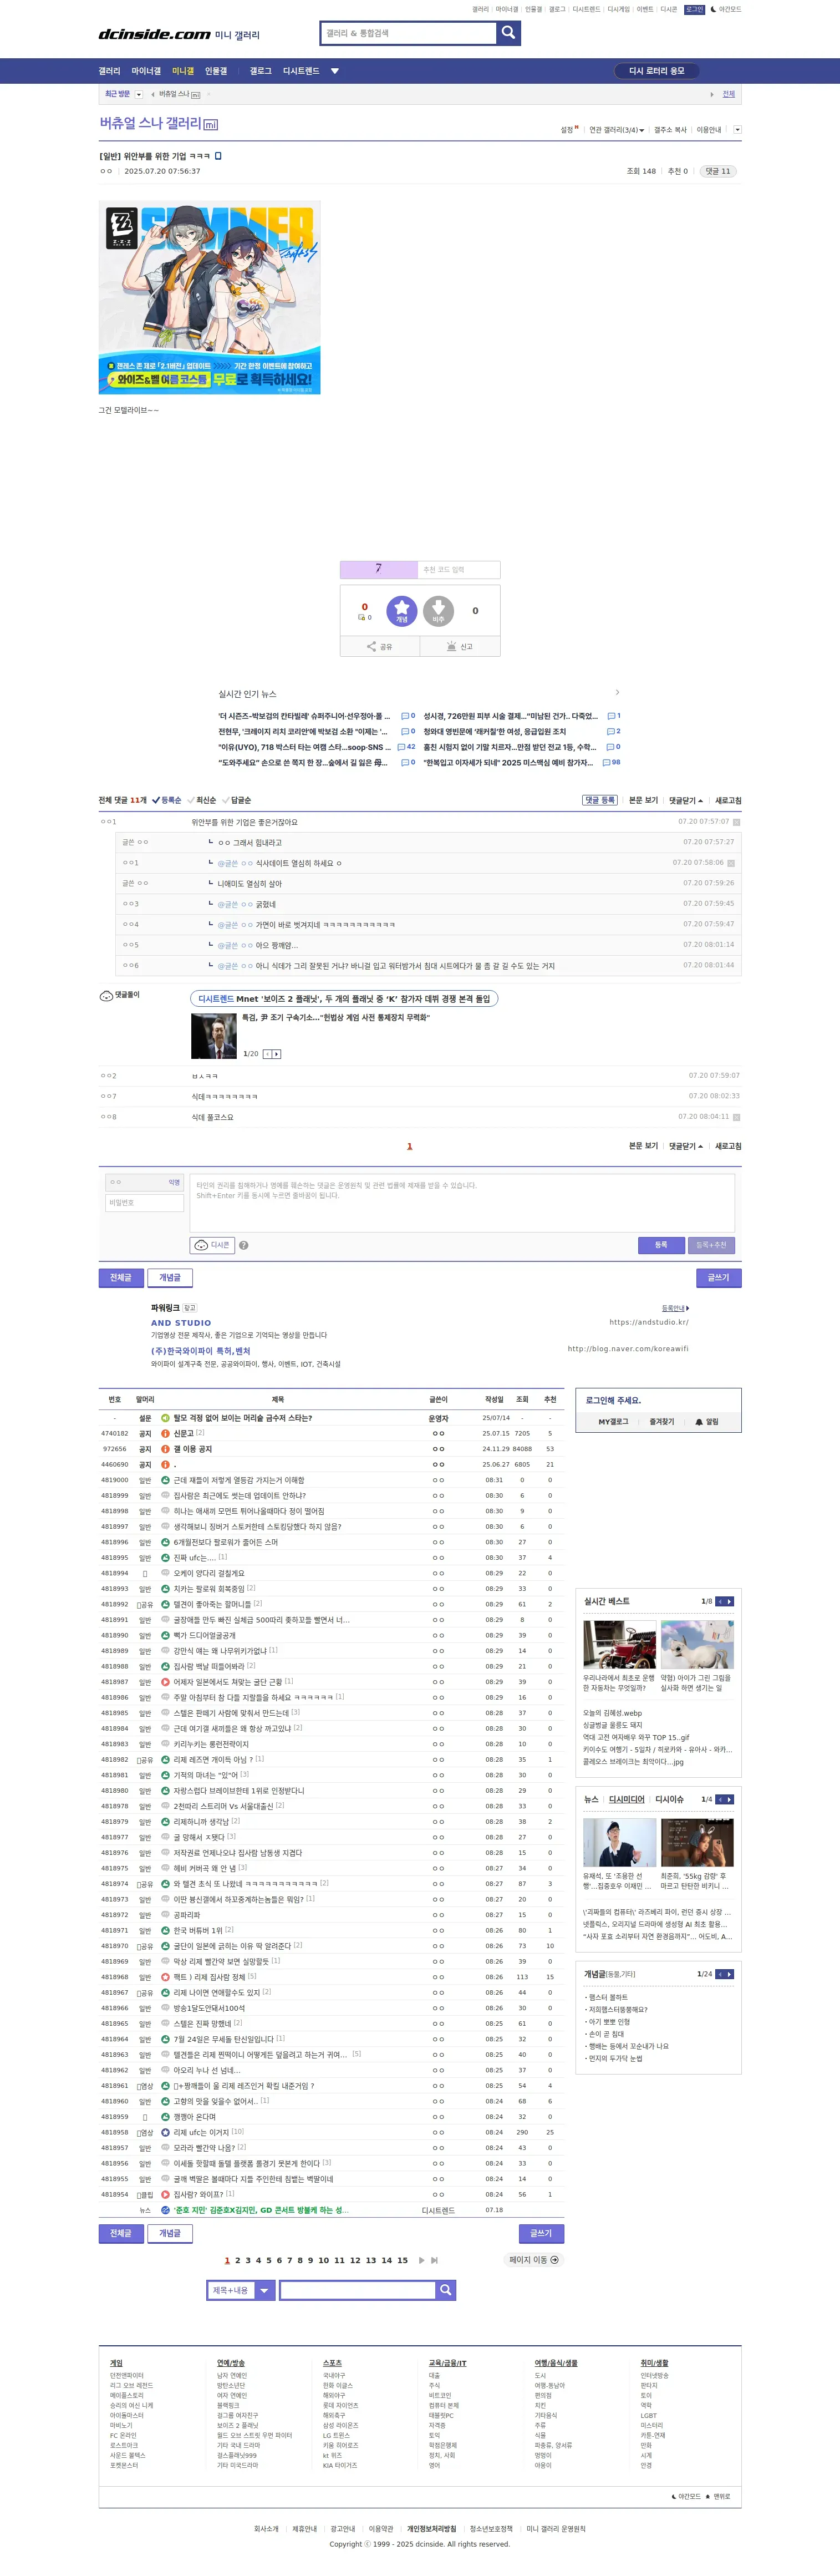
Task: Click the 추천 코드 입력 field
Action: [x=459, y=570]
